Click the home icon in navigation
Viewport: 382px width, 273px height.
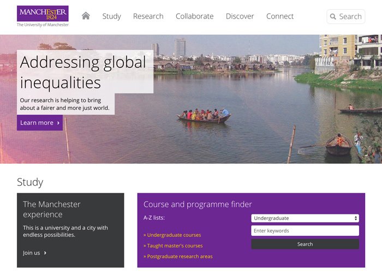tap(86, 16)
